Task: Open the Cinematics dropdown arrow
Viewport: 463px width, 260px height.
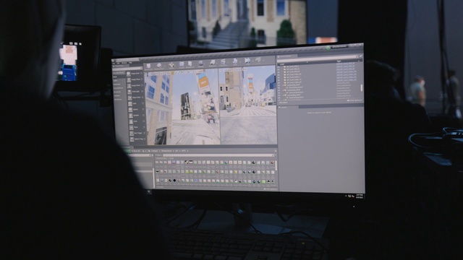Action: tap(228, 63)
